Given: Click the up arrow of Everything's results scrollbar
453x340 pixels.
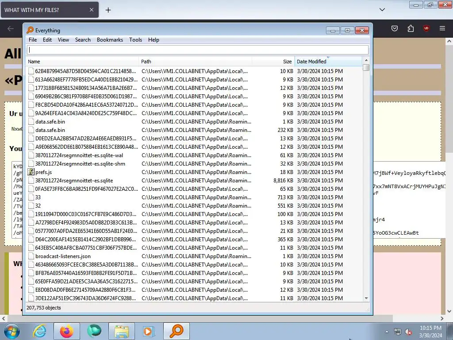Looking at the screenshot, I should [x=366, y=60].
